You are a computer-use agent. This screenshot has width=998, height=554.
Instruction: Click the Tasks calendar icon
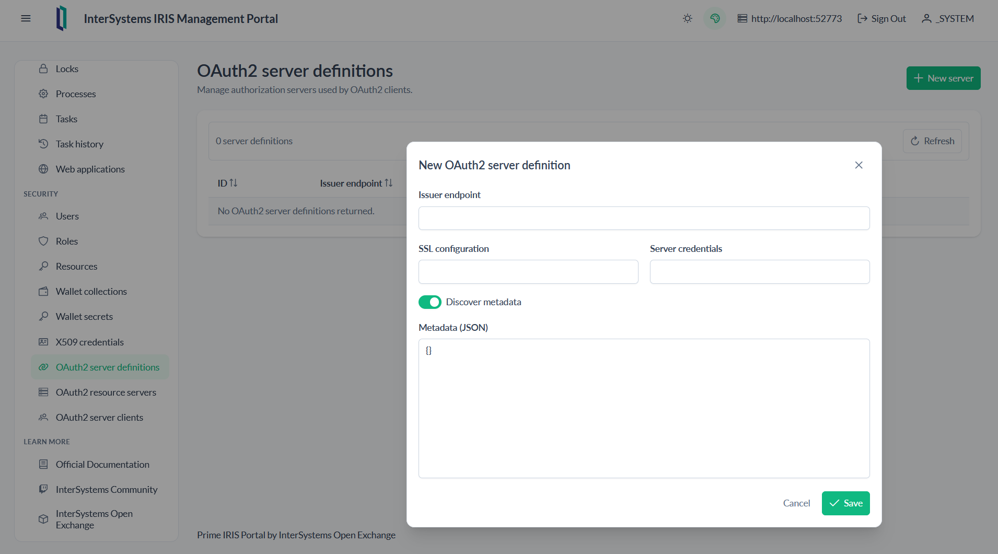click(x=43, y=119)
